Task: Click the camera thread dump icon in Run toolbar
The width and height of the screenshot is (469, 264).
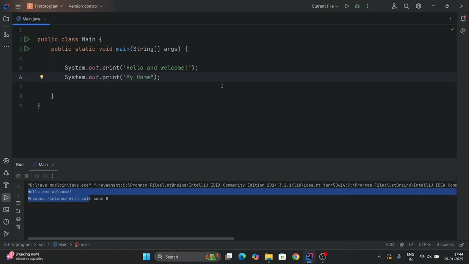Action: (36, 176)
